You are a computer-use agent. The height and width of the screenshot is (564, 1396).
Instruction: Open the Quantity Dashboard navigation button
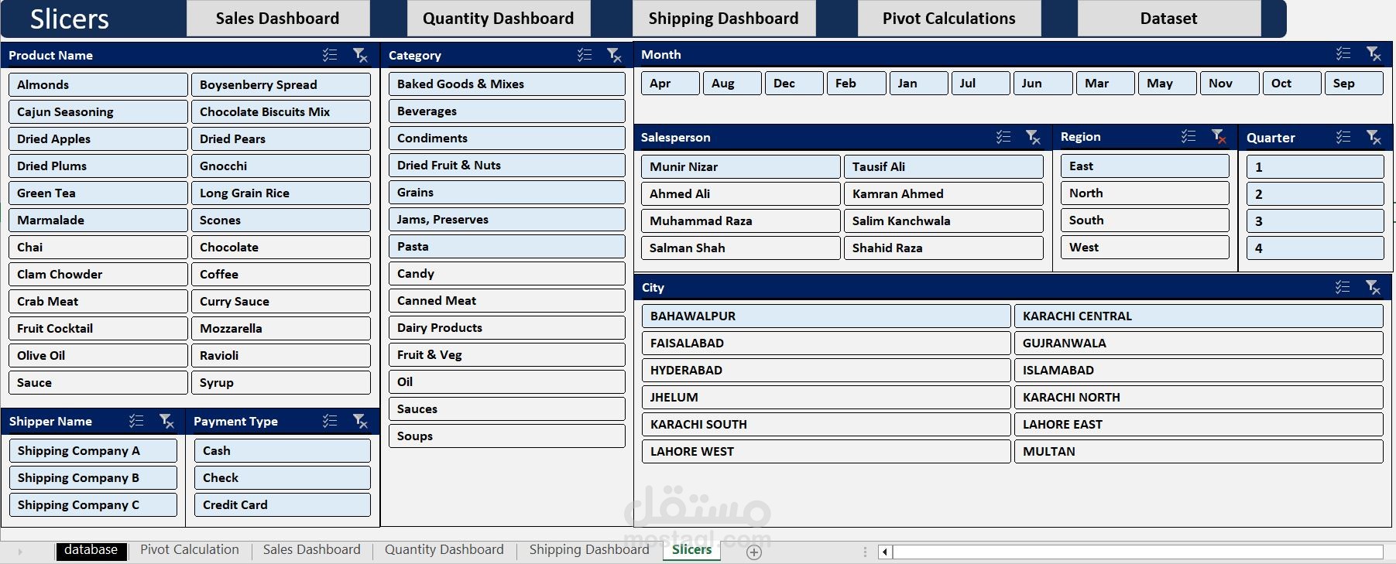click(499, 19)
